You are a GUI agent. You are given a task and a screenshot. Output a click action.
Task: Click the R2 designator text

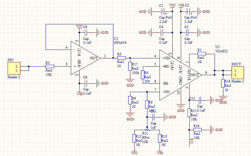coord(47,63)
